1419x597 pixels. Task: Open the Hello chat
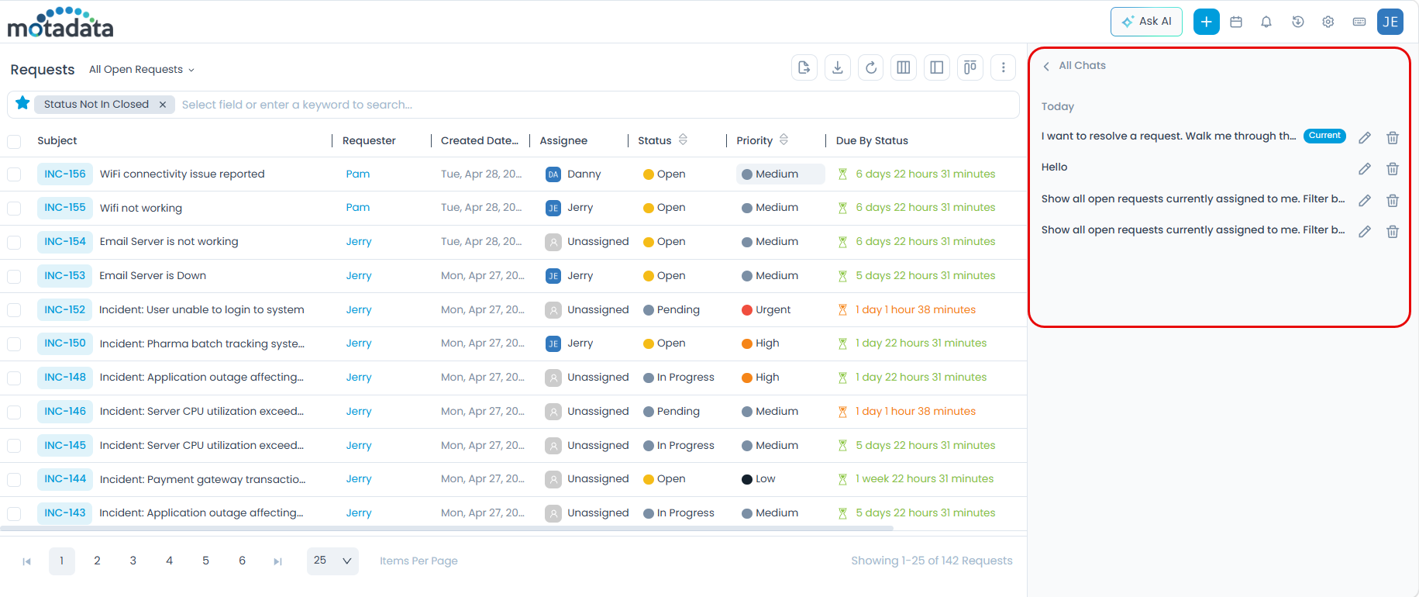(x=1054, y=167)
